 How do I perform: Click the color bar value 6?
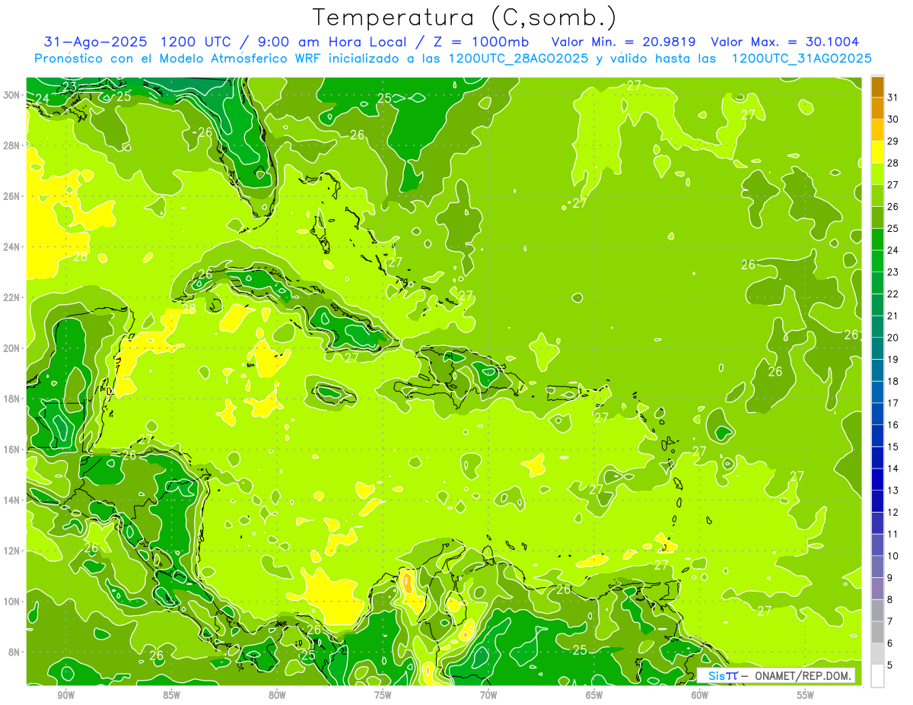[890, 643]
